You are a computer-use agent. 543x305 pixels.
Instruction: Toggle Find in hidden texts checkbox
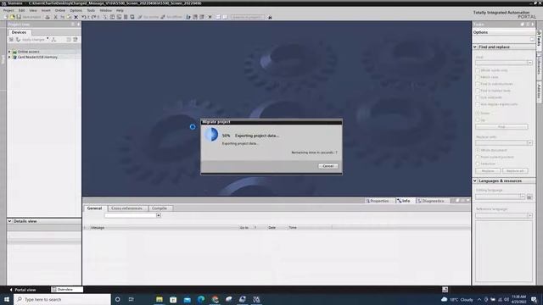478,91
